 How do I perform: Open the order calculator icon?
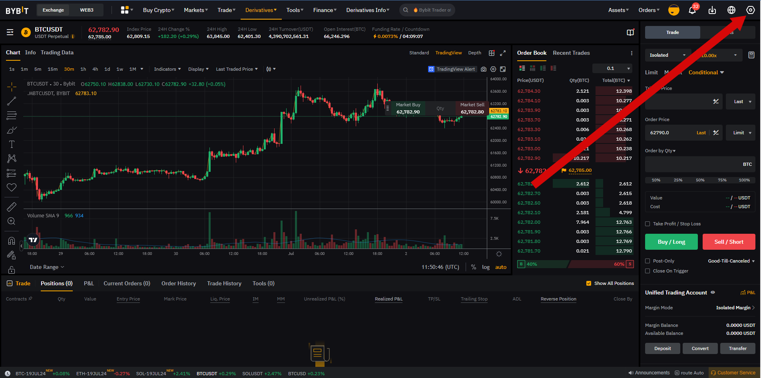[x=751, y=55]
